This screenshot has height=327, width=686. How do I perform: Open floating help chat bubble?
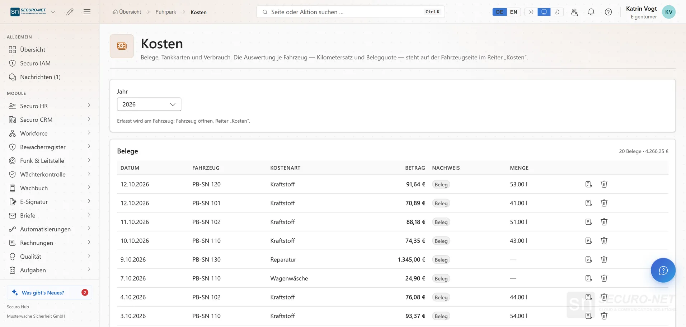click(663, 270)
